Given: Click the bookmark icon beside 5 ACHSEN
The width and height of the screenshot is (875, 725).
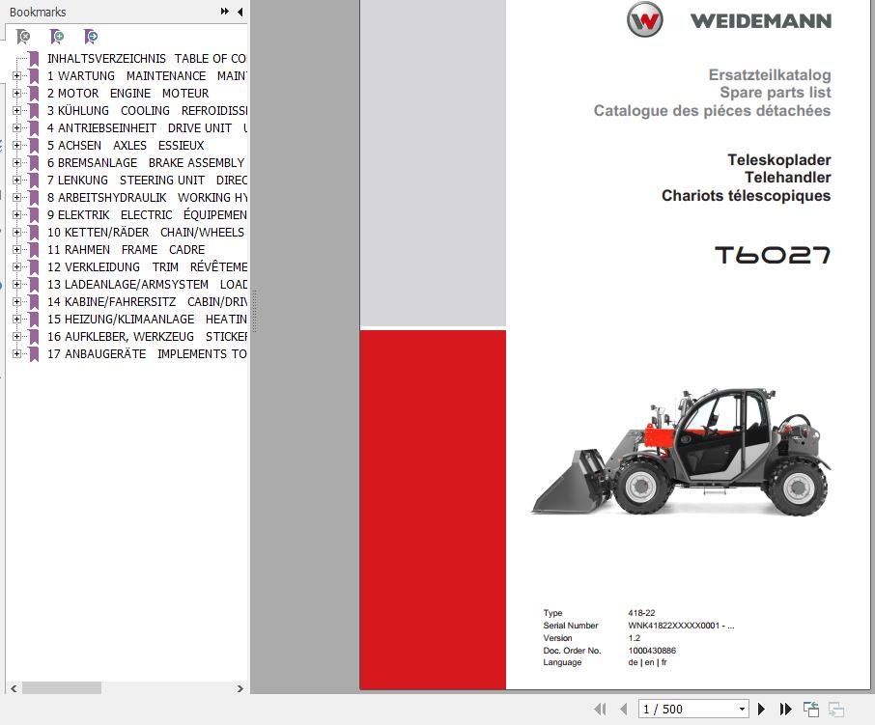Looking at the screenshot, I should [x=34, y=146].
